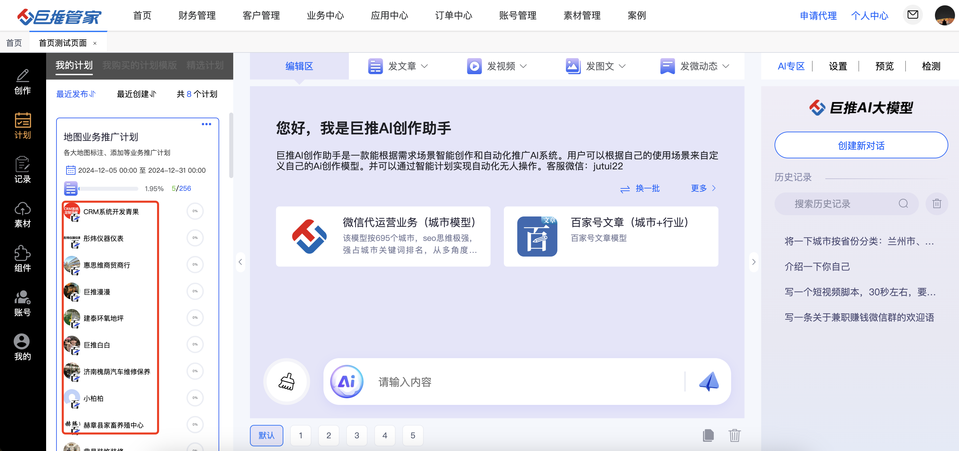Select the 百家号文章 model card

(611, 236)
